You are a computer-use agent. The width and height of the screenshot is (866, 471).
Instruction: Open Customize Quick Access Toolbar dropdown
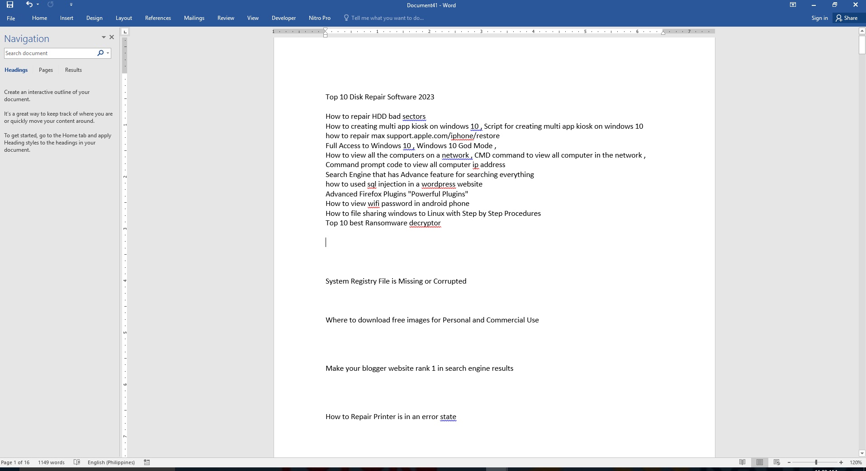pyautogui.click(x=71, y=5)
